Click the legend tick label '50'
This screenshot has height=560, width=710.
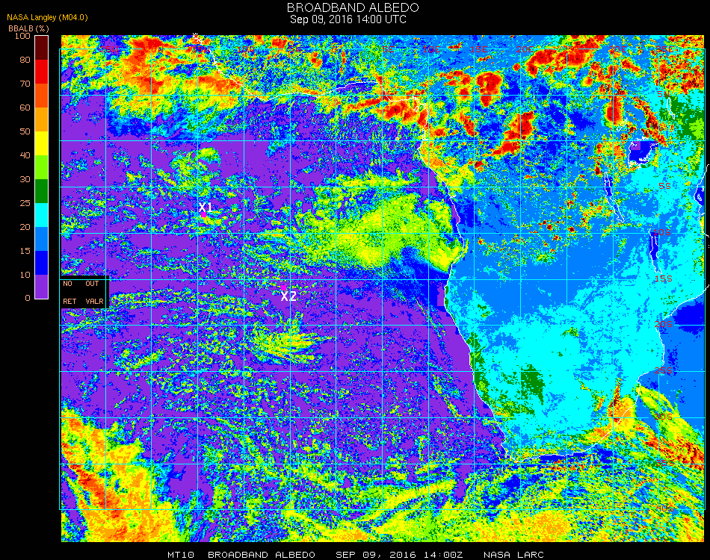(25, 131)
